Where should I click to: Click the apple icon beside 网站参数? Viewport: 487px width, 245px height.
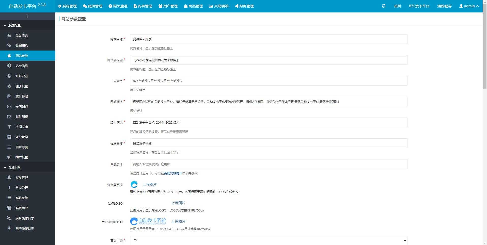coord(9,56)
